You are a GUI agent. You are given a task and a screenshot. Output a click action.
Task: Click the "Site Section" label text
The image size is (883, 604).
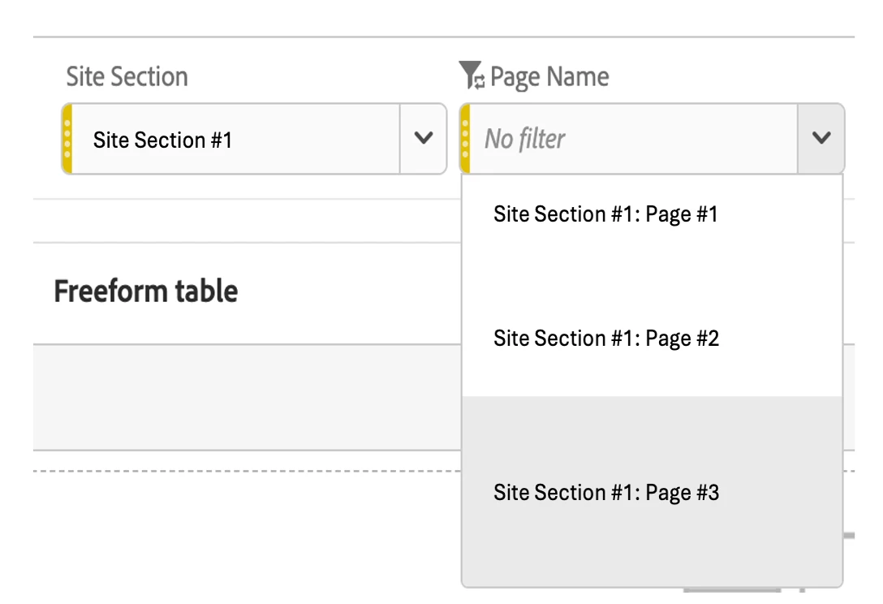coord(127,77)
